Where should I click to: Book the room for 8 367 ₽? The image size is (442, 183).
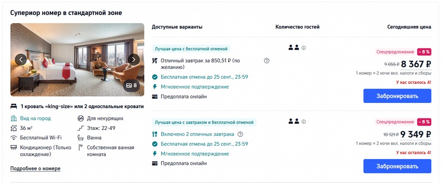pyautogui.click(x=397, y=96)
